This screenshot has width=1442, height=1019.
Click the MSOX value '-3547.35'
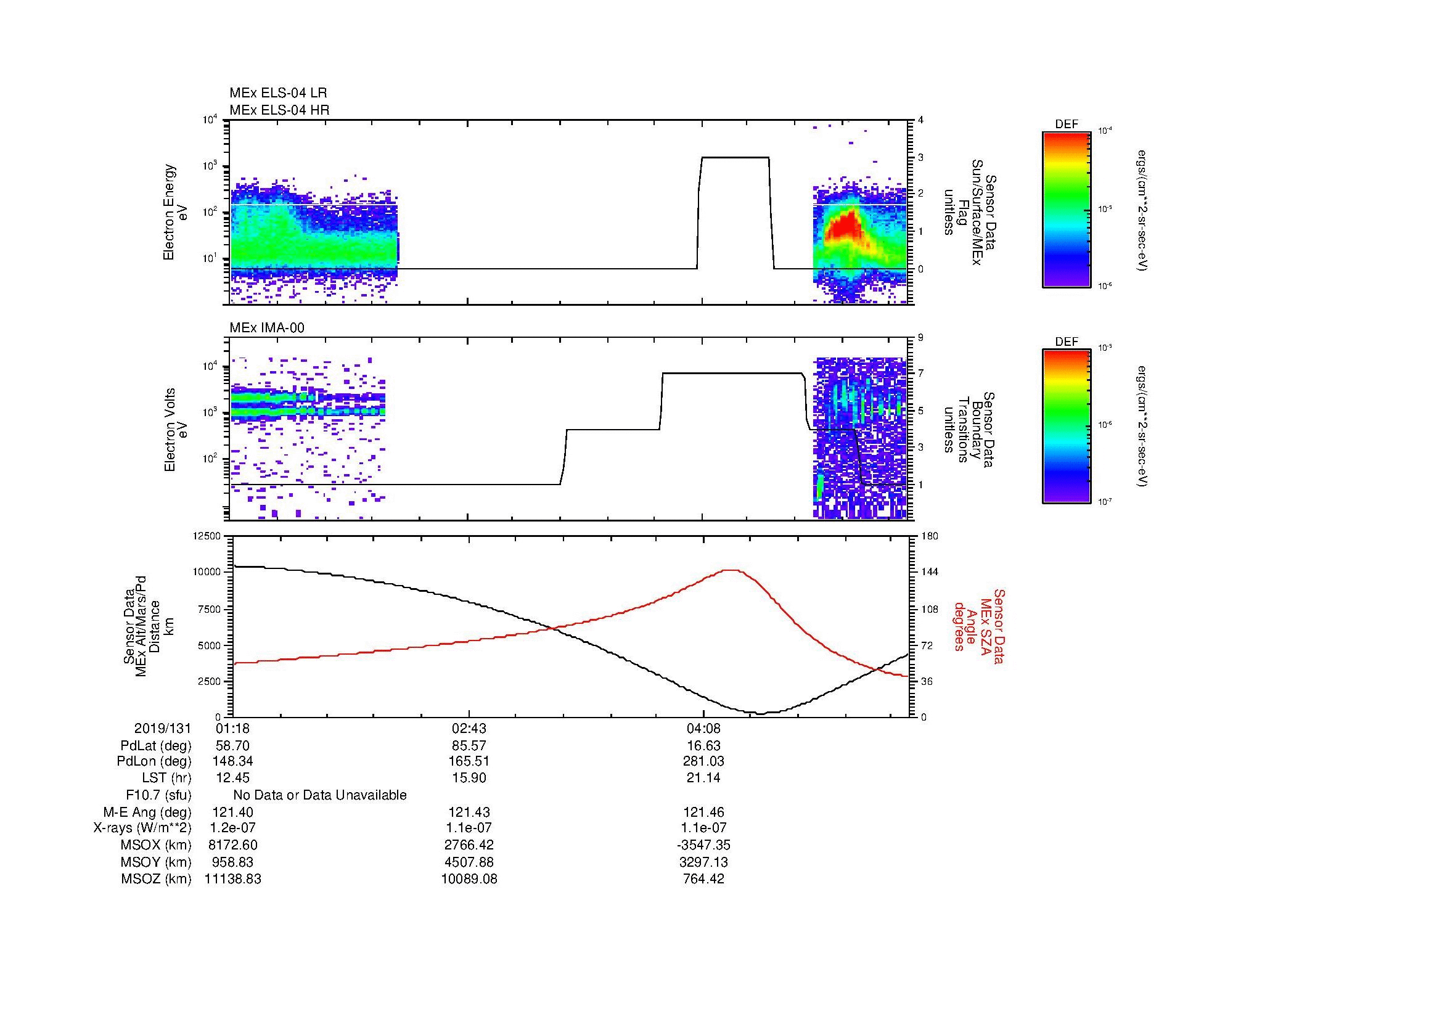(x=703, y=845)
